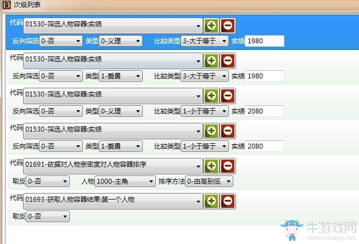The height and width of the screenshot is (244, 359).
Task: Open 比较类型 3-大于等于 dropdown in the highlighted row
Action: pyautogui.click(x=205, y=41)
